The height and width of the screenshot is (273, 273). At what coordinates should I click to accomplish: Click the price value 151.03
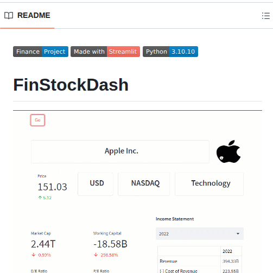52,187
